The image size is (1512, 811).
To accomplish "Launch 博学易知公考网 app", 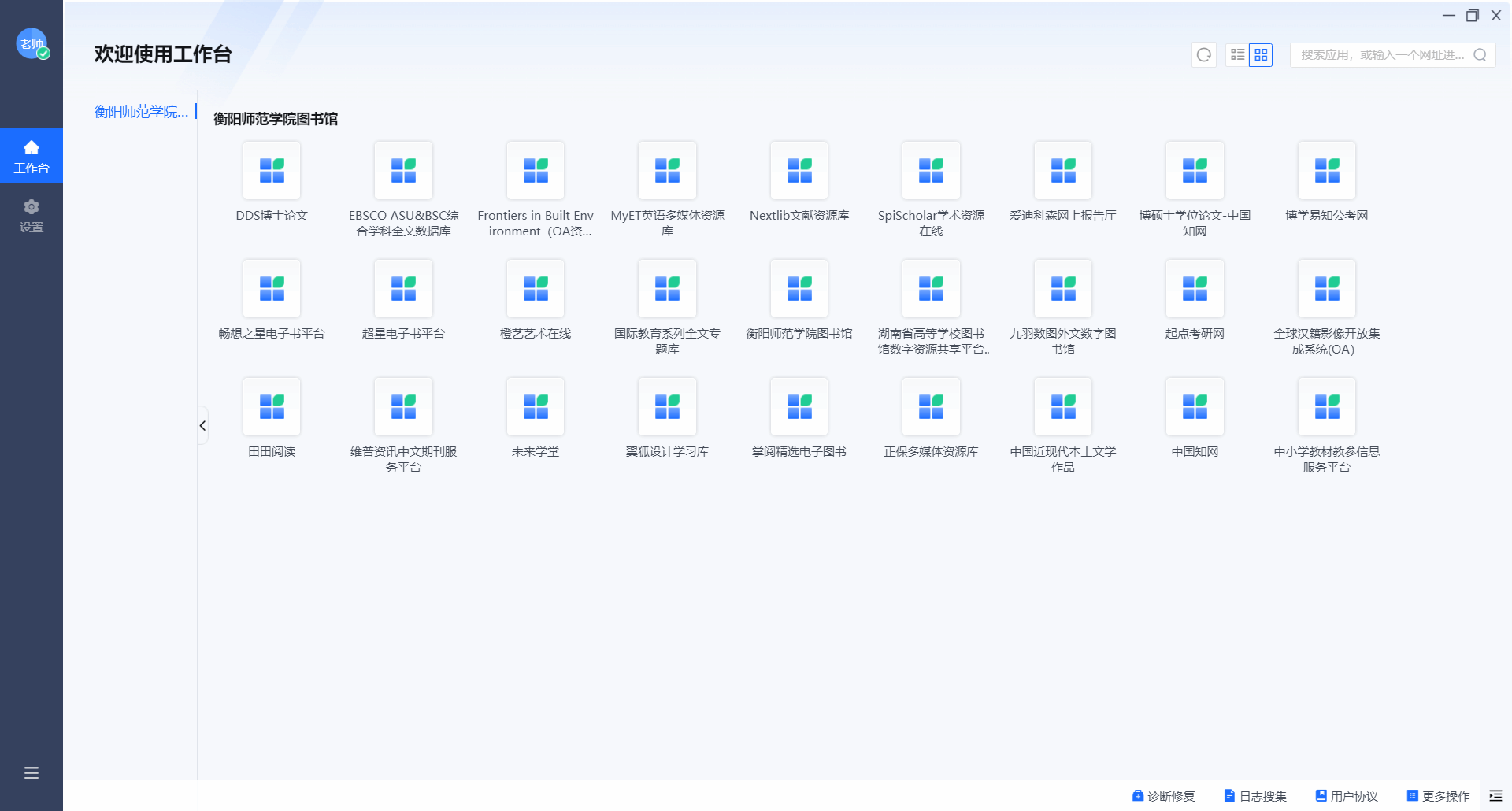I will coord(1327,170).
